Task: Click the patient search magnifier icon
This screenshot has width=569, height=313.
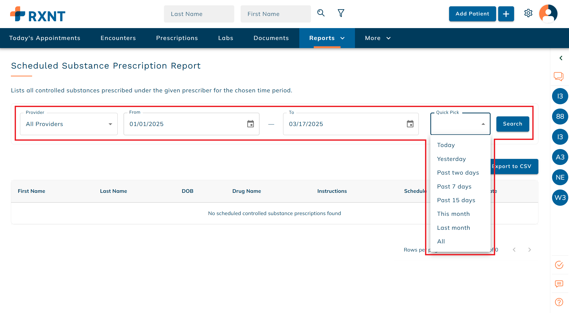Action: (x=321, y=13)
